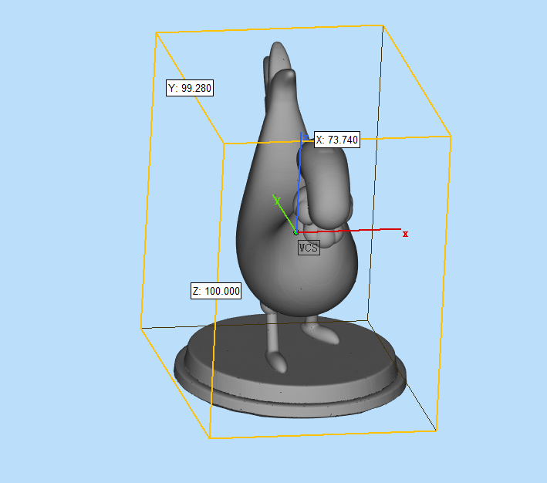Click the red X axis label

(405, 235)
